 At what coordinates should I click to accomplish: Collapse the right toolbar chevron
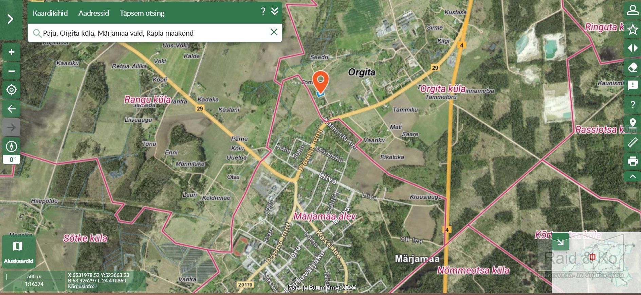tap(633, 176)
